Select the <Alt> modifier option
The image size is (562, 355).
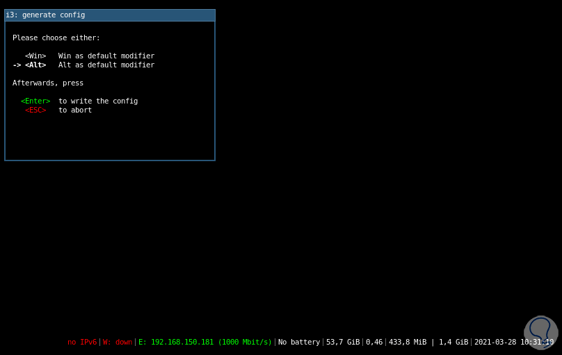coord(35,65)
